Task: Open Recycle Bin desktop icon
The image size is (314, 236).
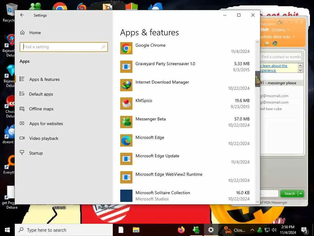Action: coord(9,12)
